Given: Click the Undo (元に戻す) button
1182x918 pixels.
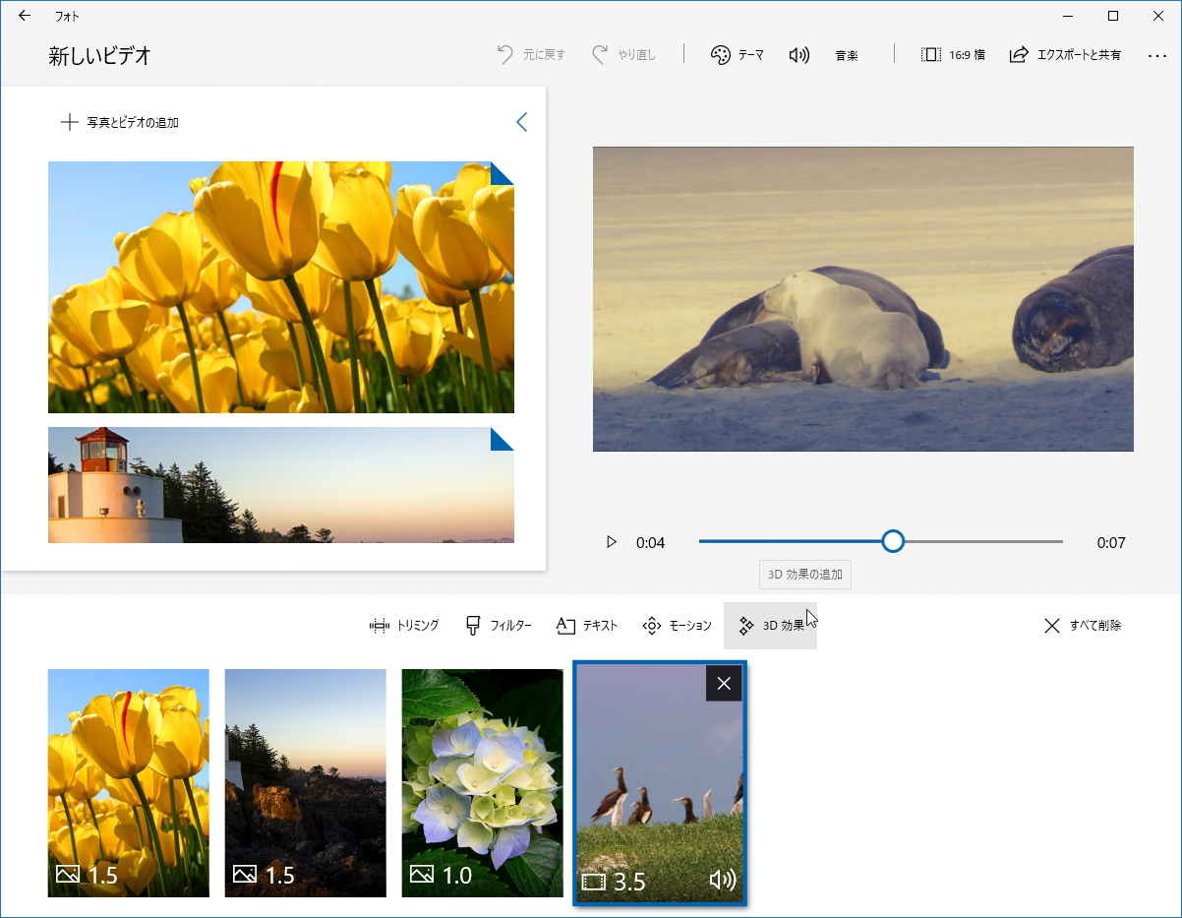Looking at the screenshot, I should (532, 55).
